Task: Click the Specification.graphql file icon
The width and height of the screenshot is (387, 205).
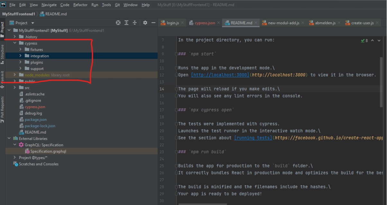Action: point(27,151)
